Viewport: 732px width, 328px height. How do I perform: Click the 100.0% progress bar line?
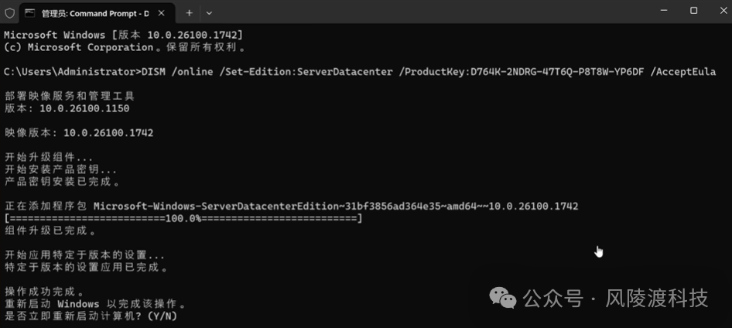tap(183, 219)
